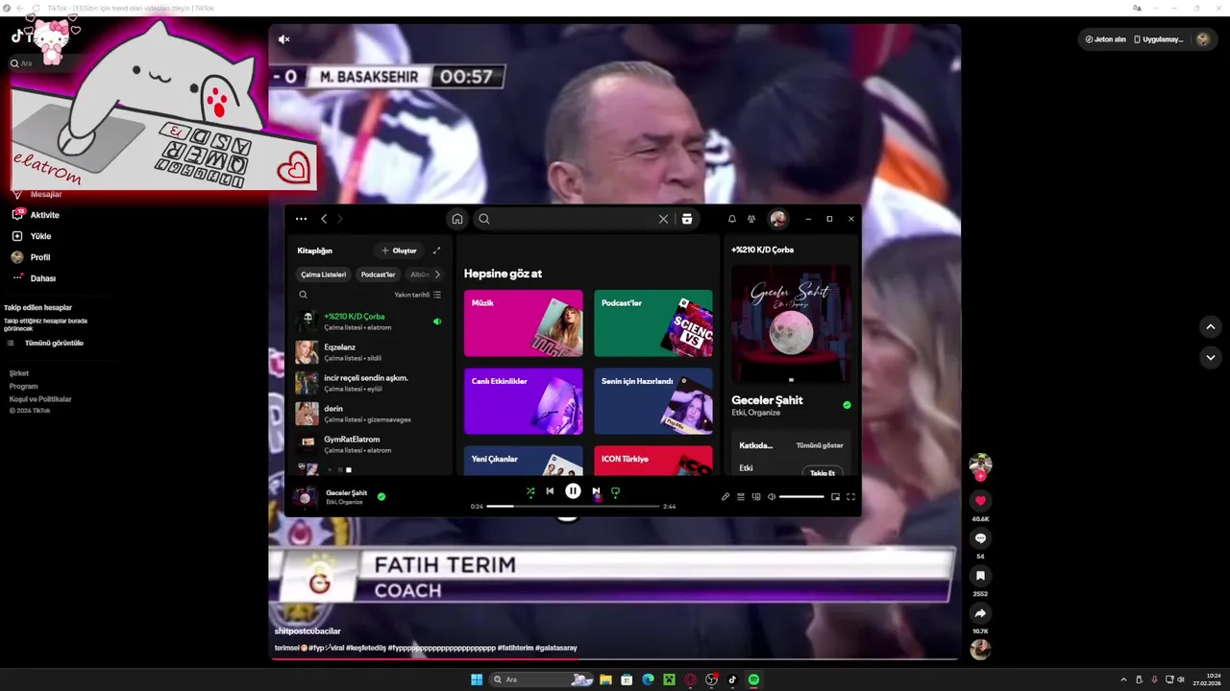Skip to previous track in Spotify
This screenshot has width=1230, height=691.
point(550,491)
